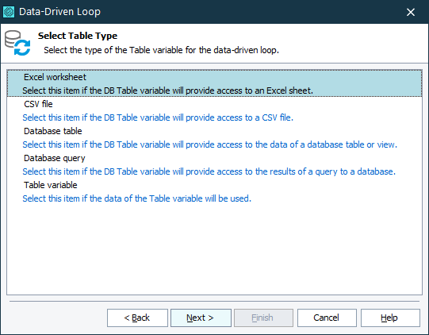Image resolution: width=429 pixels, height=335 pixels.
Task: Open Help for this wizard page
Action: pyautogui.click(x=390, y=318)
